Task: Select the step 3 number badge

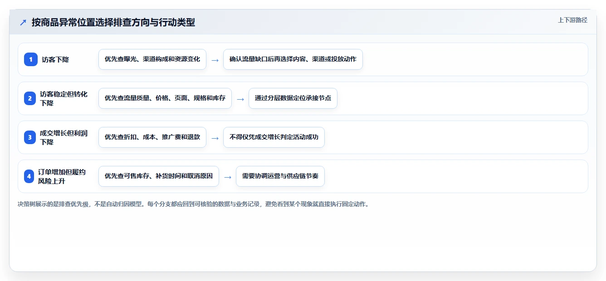Action: tap(29, 137)
